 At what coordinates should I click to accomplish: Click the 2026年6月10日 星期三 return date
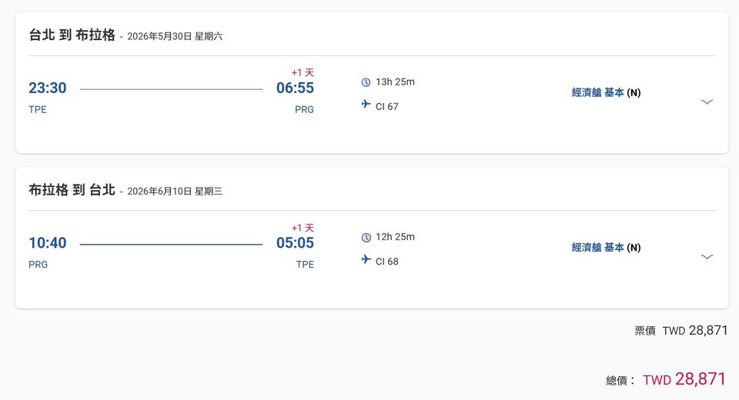175,191
